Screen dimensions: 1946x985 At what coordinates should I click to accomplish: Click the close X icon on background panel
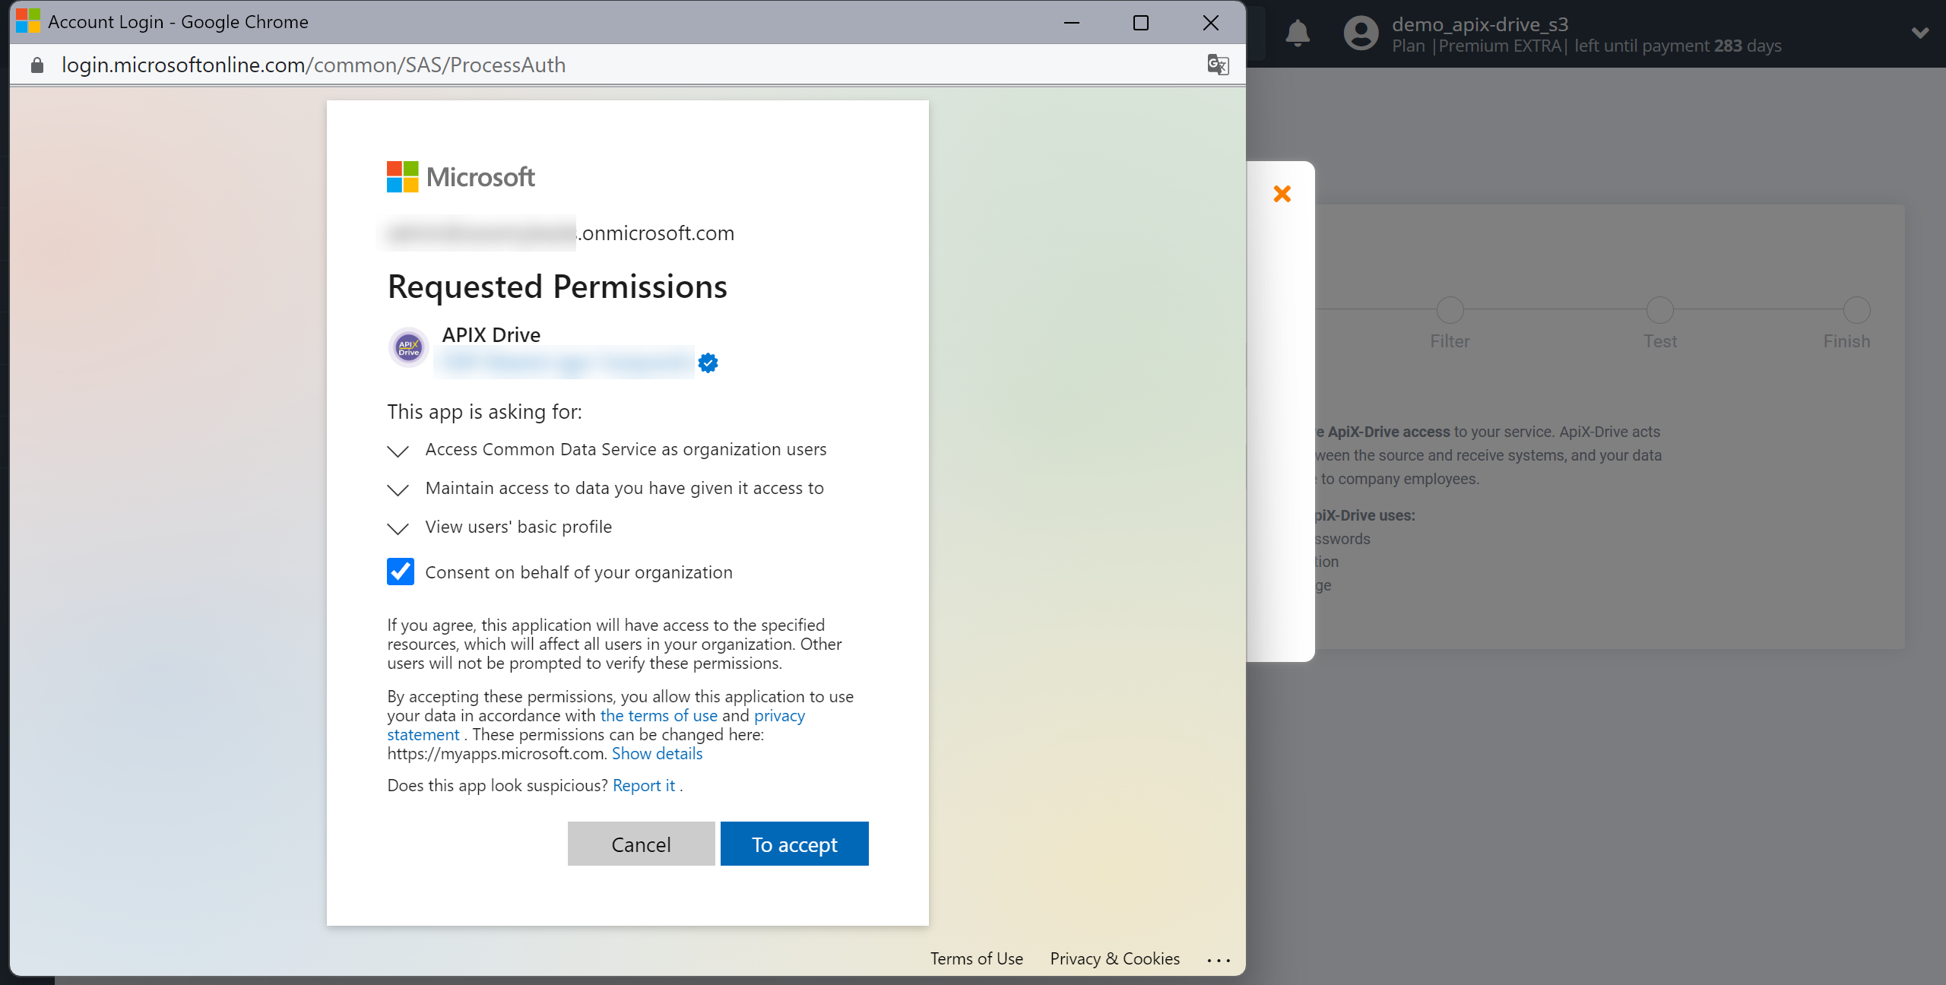click(x=1282, y=194)
